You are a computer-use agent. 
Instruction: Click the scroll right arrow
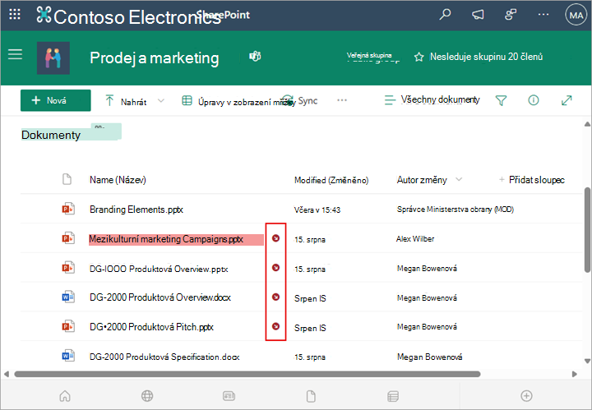click(575, 374)
